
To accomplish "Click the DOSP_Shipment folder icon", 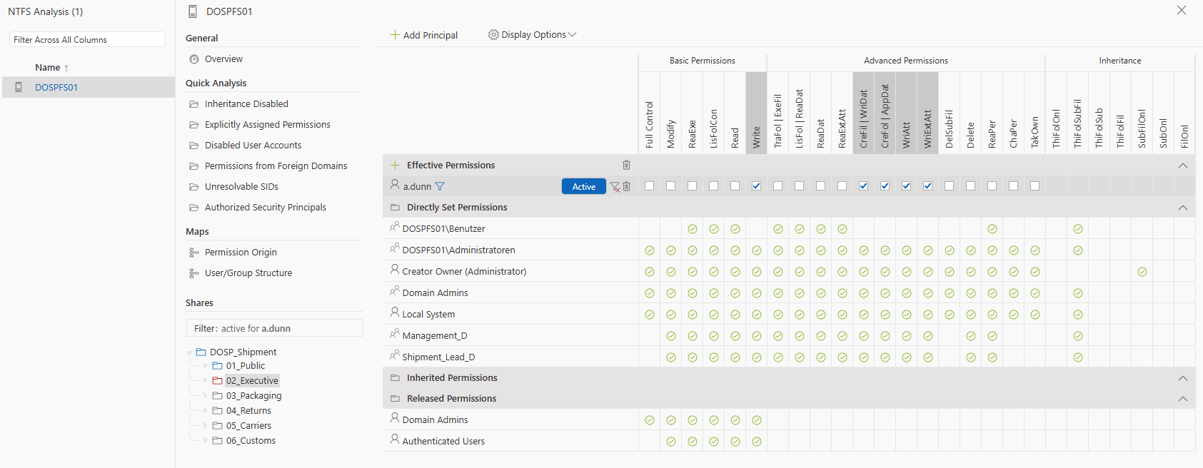I will pos(201,352).
